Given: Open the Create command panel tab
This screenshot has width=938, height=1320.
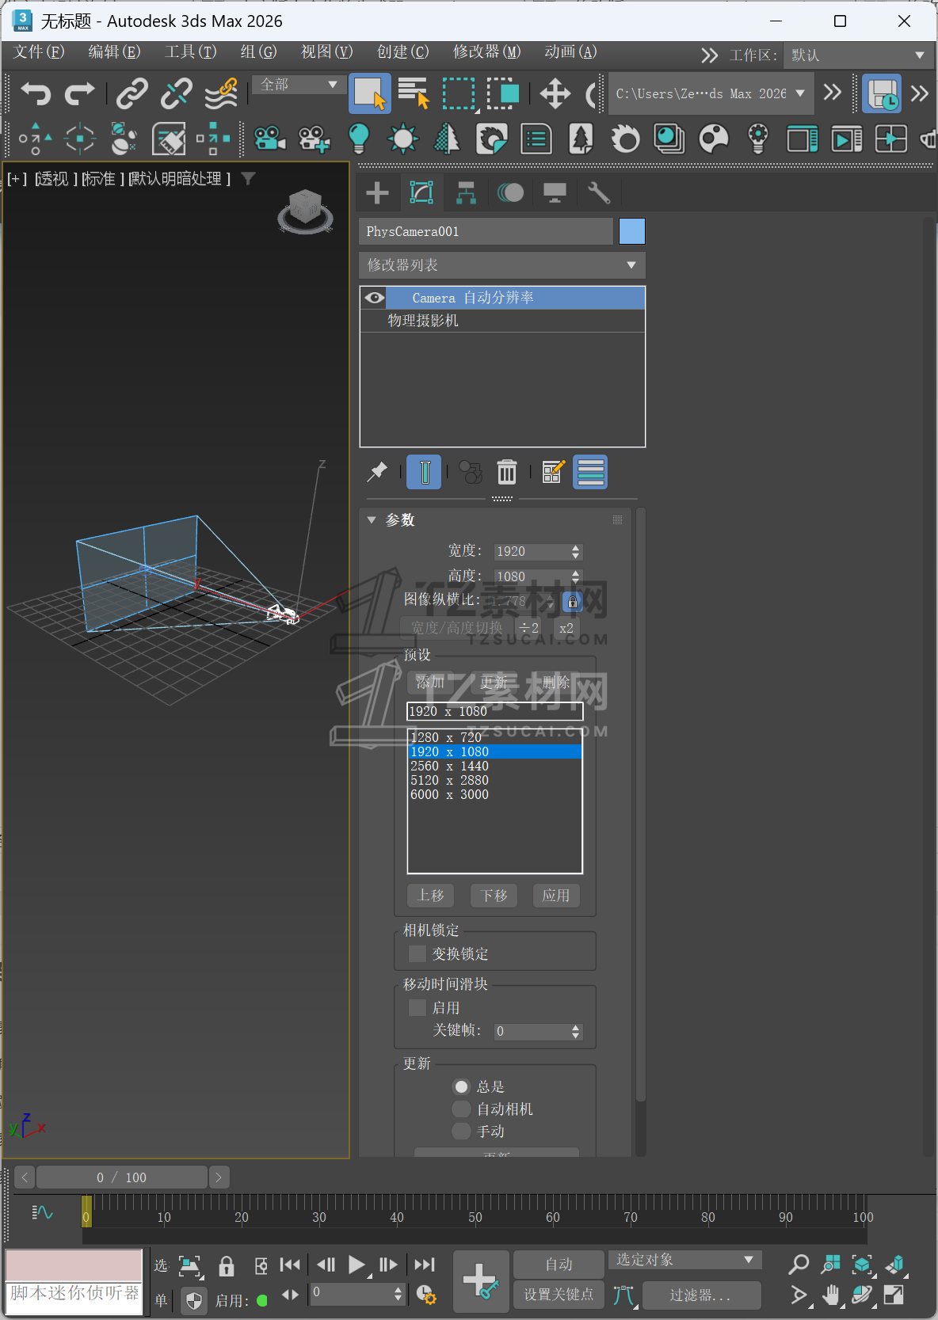Looking at the screenshot, I should (x=377, y=192).
